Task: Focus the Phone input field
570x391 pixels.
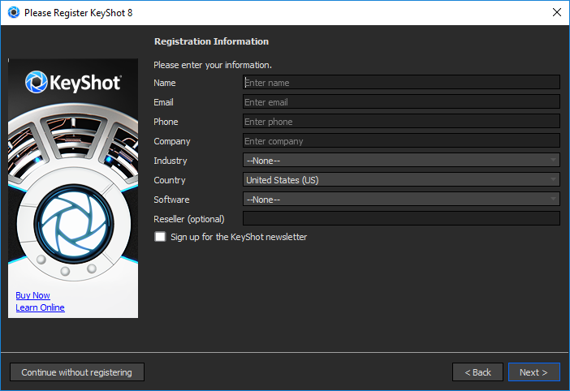Action: pos(401,122)
